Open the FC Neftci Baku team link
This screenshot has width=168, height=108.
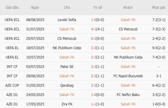(x=128, y=95)
